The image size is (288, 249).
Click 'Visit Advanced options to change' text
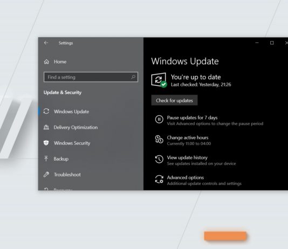pyautogui.click(x=215, y=123)
